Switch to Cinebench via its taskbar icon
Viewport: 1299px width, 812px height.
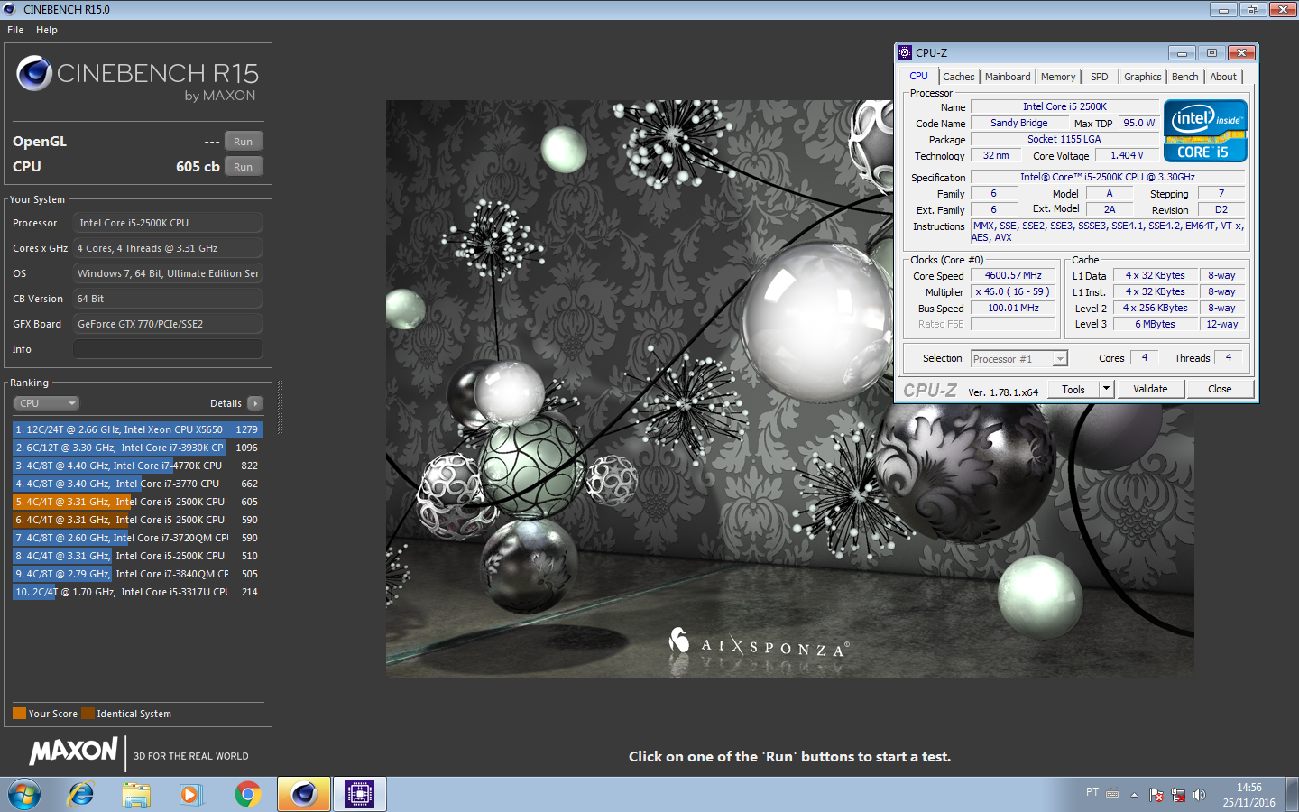click(303, 794)
